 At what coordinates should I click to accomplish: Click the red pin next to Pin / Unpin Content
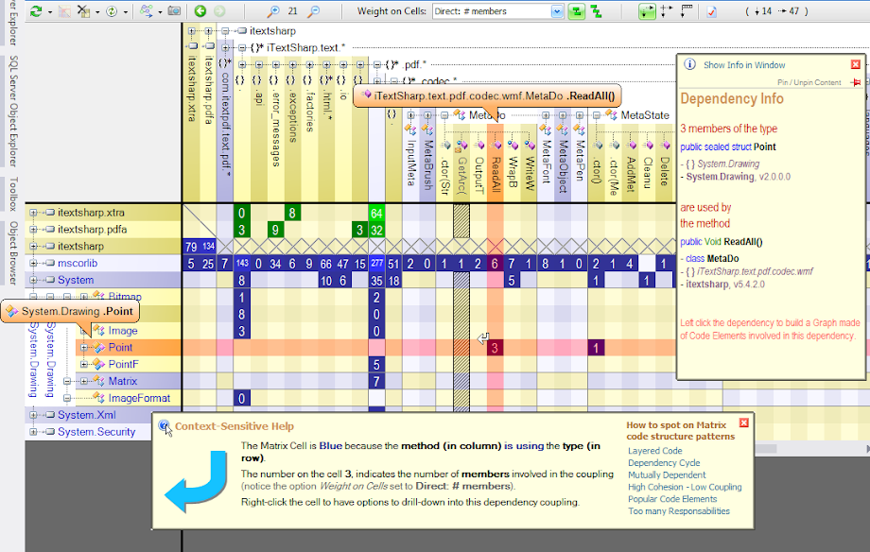[856, 82]
